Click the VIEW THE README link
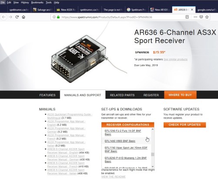 click(113, 177)
